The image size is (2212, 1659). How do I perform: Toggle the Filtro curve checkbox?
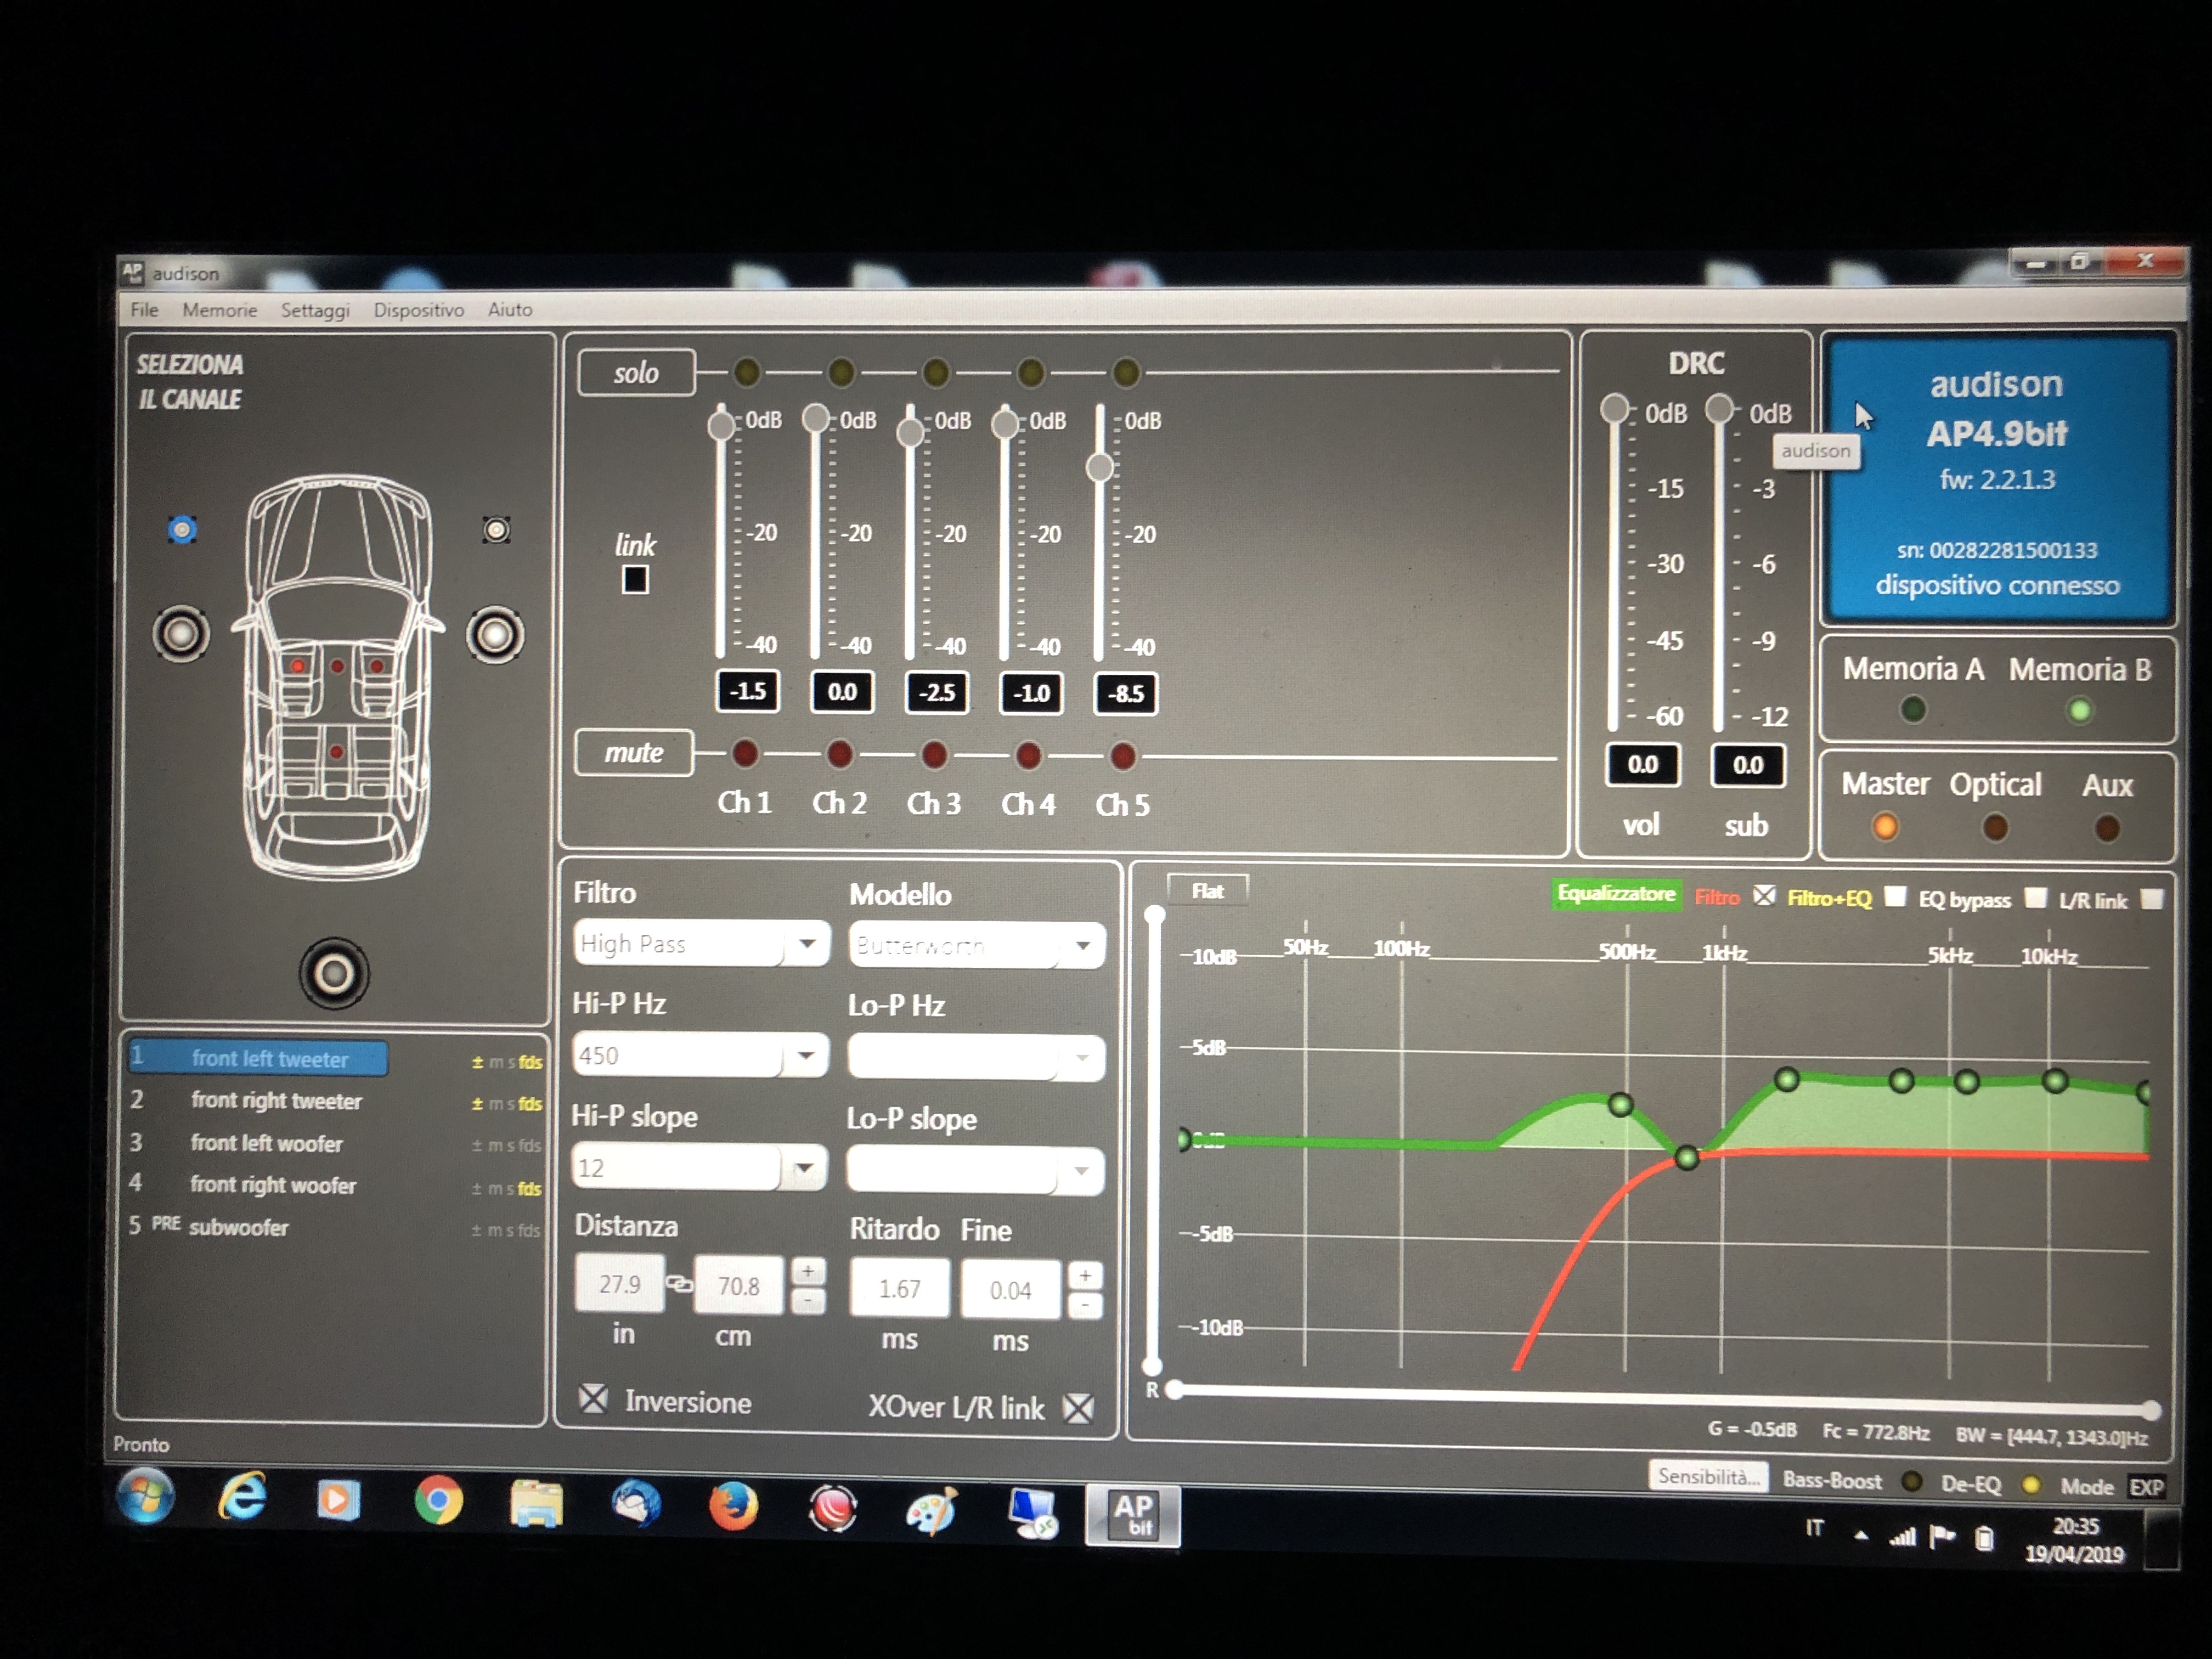pyautogui.click(x=1765, y=895)
